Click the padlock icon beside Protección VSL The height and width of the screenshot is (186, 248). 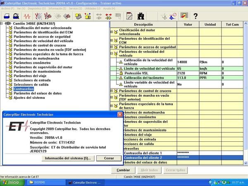(121, 73)
